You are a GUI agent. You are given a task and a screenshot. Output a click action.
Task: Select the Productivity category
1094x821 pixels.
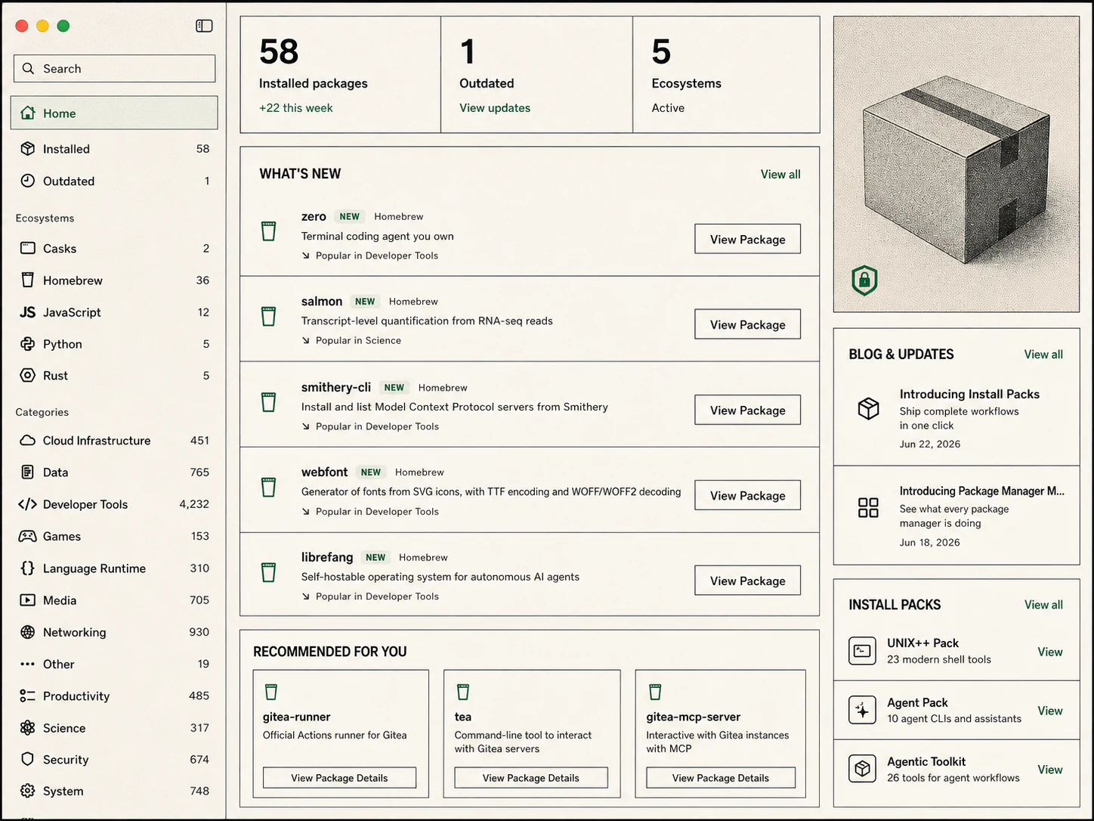pos(114,696)
